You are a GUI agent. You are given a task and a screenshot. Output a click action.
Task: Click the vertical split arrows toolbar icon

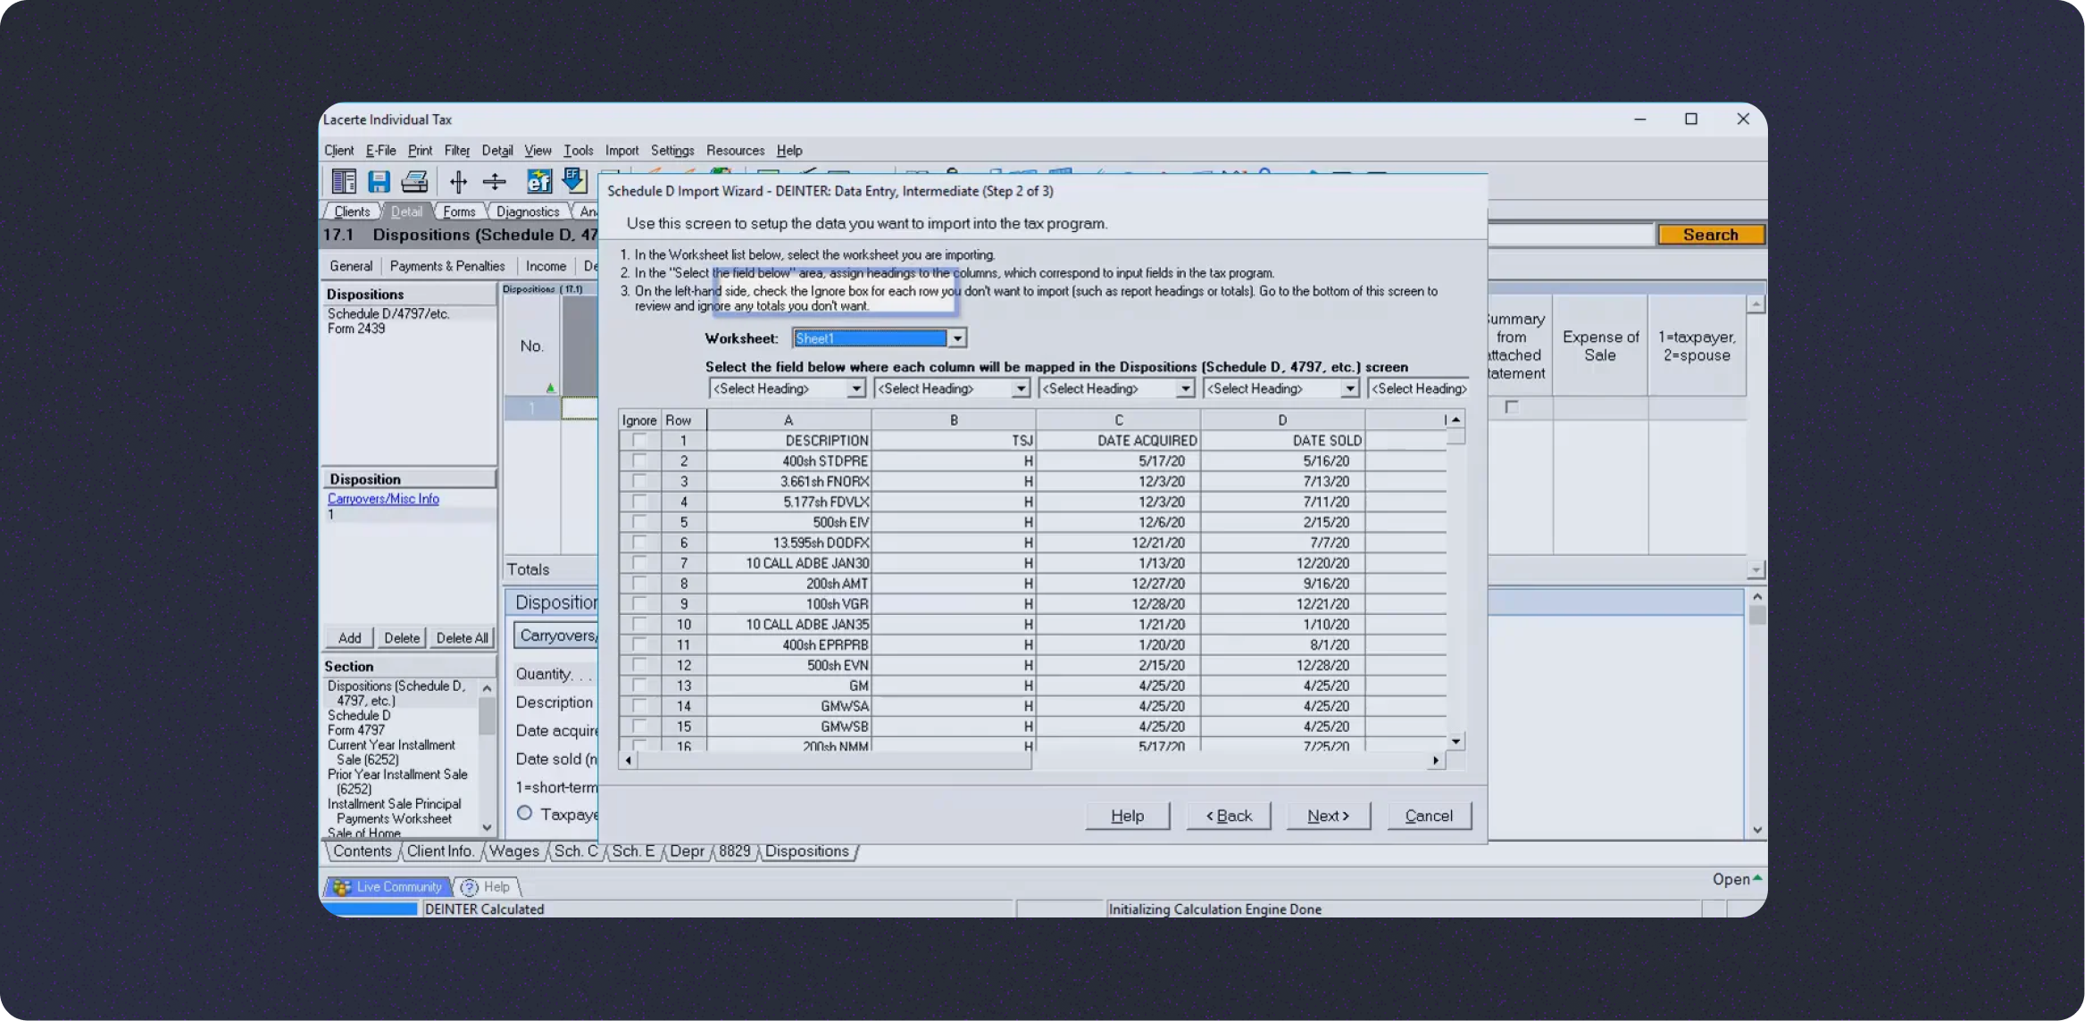click(458, 181)
